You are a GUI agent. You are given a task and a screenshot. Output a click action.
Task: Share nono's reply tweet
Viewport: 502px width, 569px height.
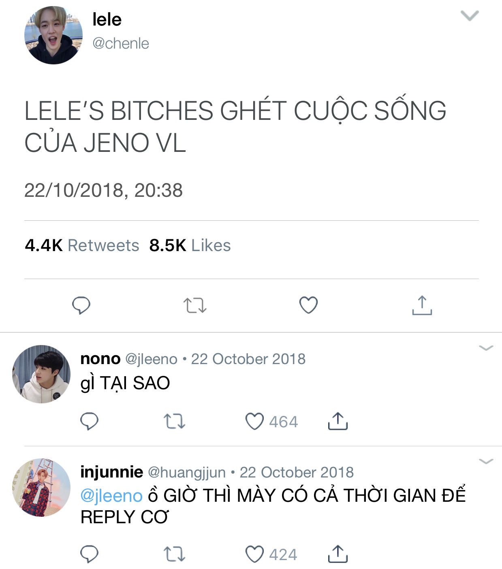tap(338, 421)
